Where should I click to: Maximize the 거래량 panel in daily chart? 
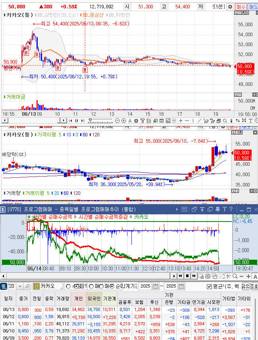tap(252, 191)
